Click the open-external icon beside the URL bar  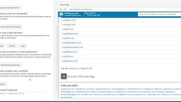click(61, 9)
